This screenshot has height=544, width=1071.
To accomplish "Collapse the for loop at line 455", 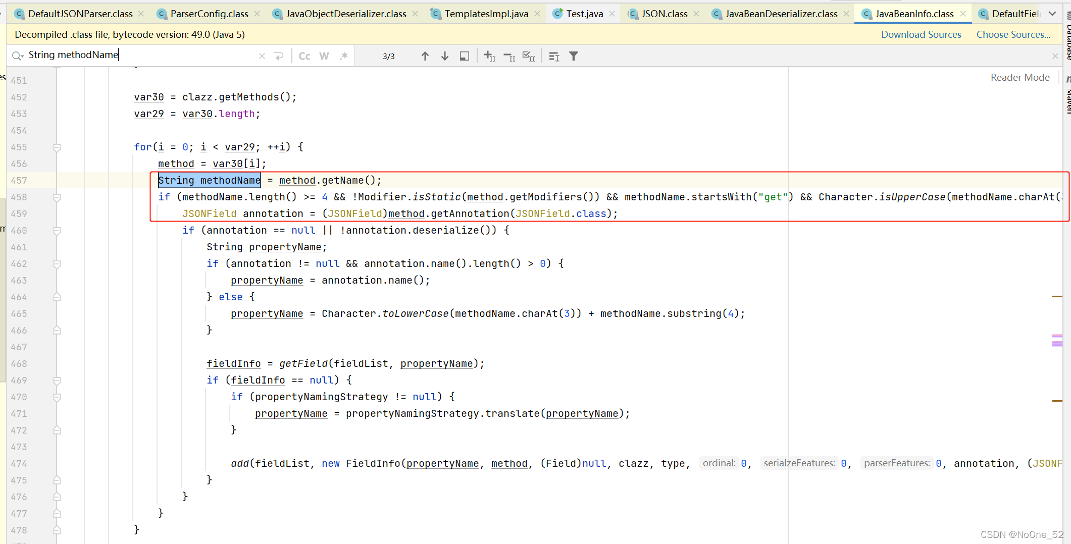I will (x=57, y=147).
